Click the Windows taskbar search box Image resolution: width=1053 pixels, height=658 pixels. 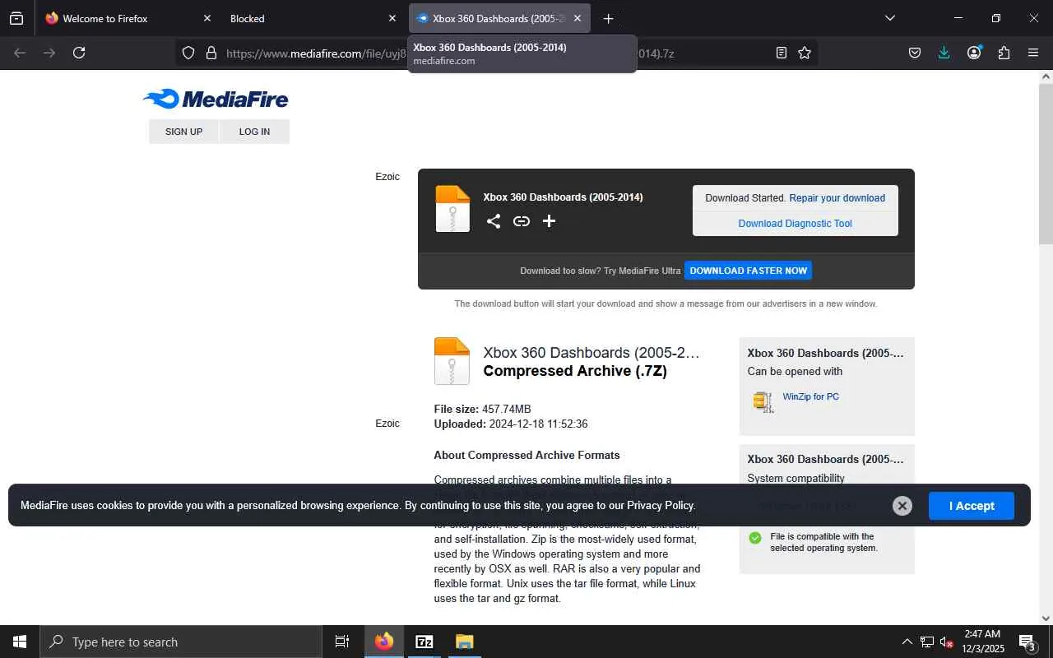[x=181, y=642]
